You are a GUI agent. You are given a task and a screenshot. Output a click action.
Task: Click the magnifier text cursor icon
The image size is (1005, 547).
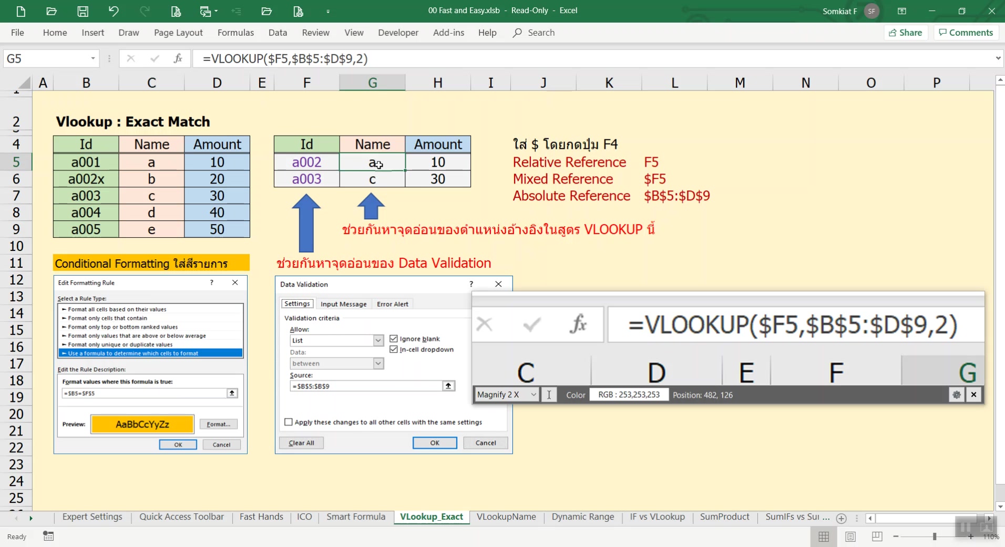point(549,395)
